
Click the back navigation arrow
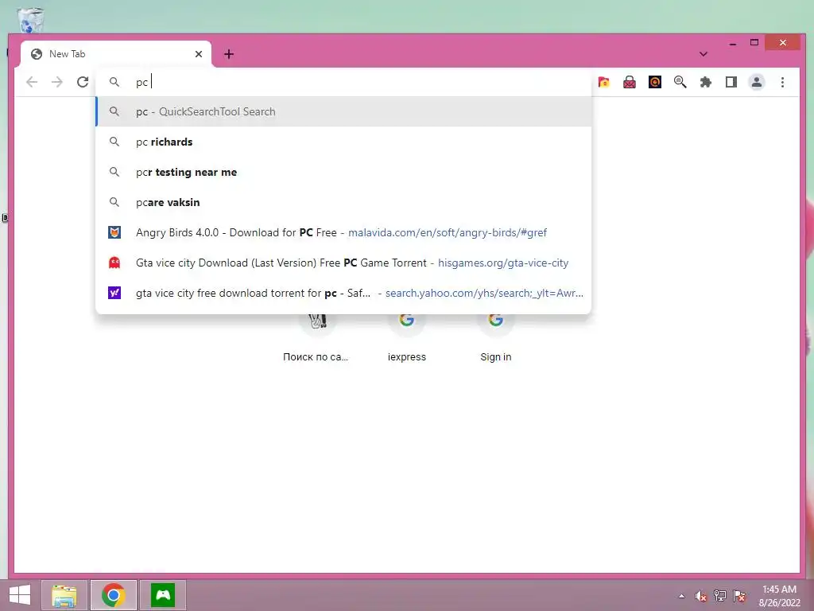coord(32,82)
